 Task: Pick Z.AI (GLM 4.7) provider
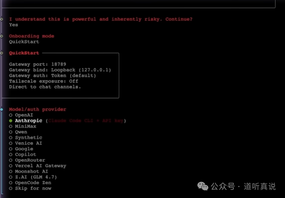(33, 177)
